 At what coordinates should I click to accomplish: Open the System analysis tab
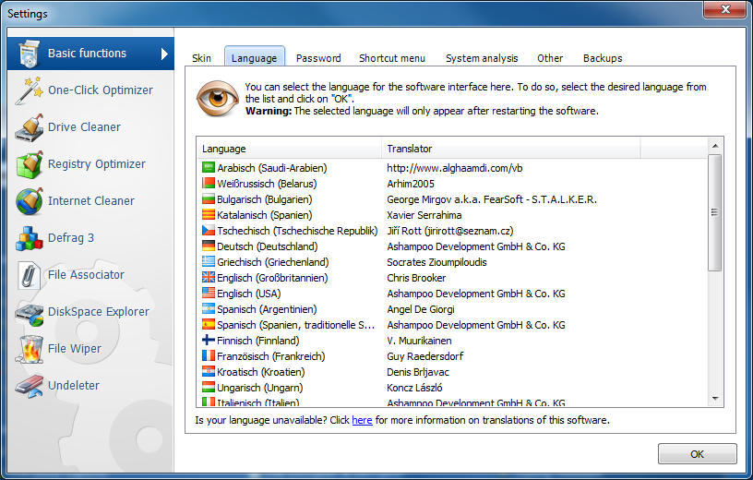click(482, 58)
